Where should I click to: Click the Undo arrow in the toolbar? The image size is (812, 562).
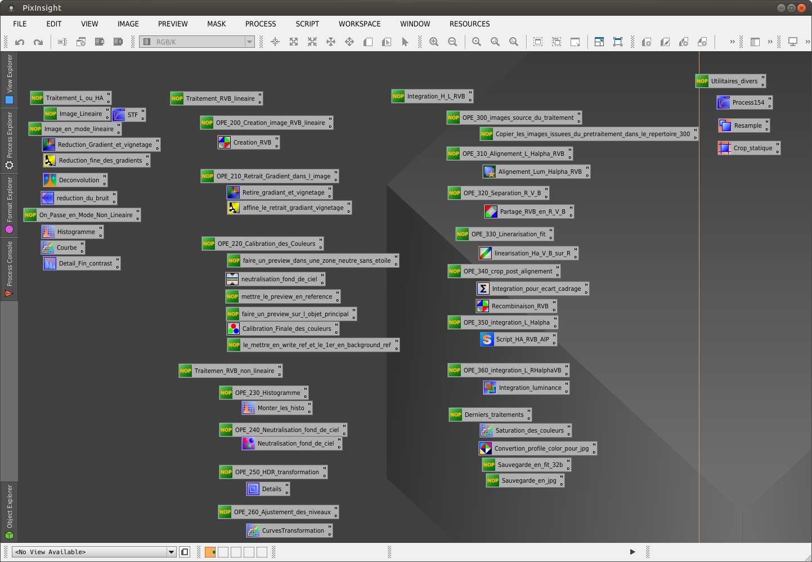coord(20,42)
